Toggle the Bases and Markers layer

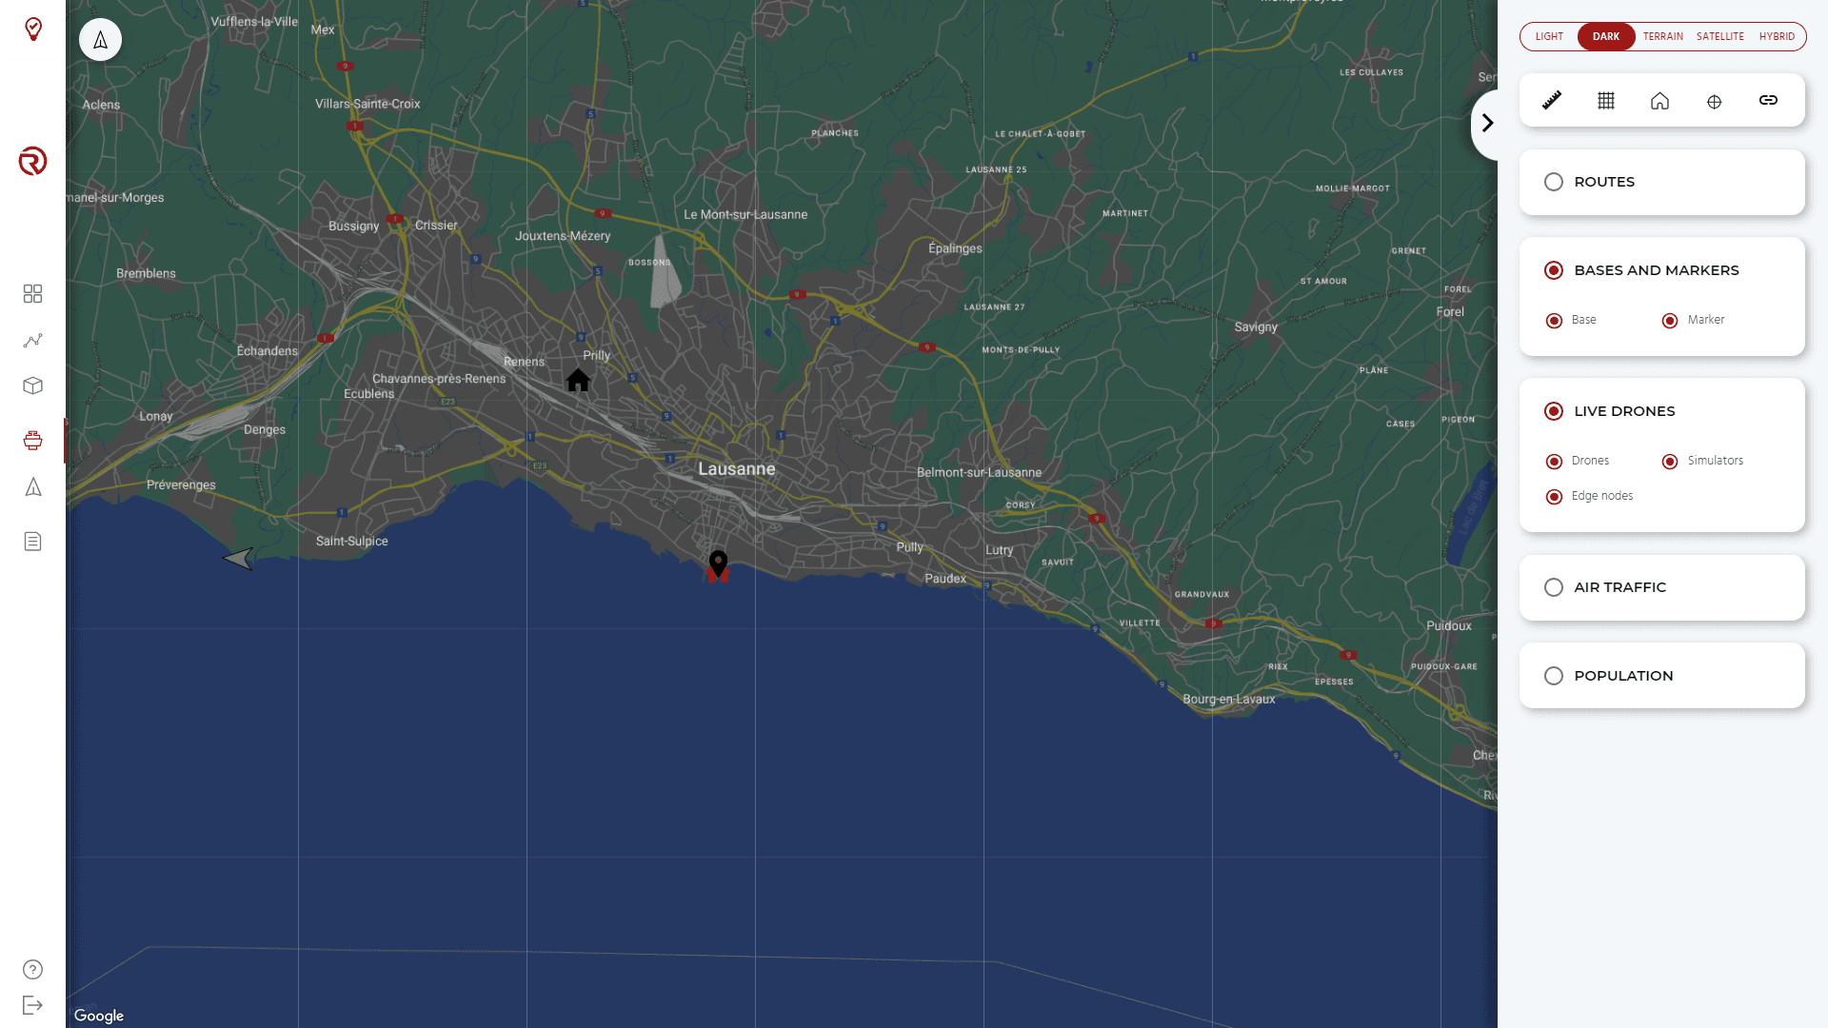[x=1554, y=270]
